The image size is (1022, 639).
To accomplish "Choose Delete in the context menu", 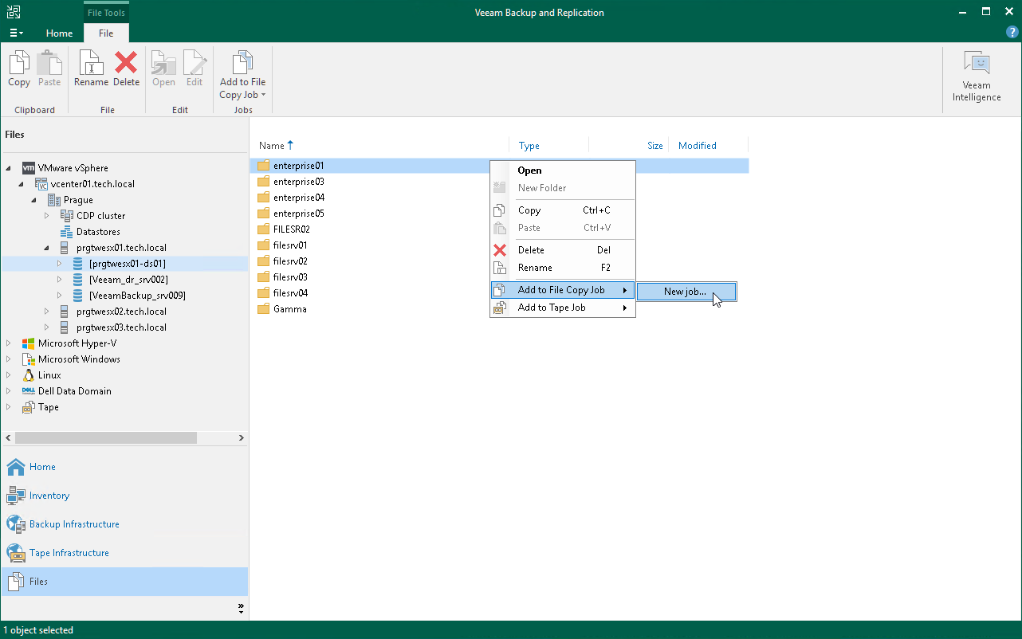I will point(563,250).
